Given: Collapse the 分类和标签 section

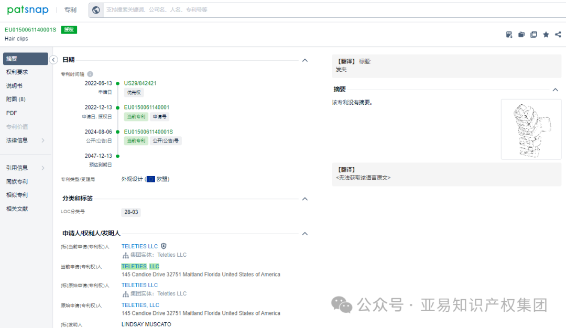Looking at the screenshot, I should [305, 199].
